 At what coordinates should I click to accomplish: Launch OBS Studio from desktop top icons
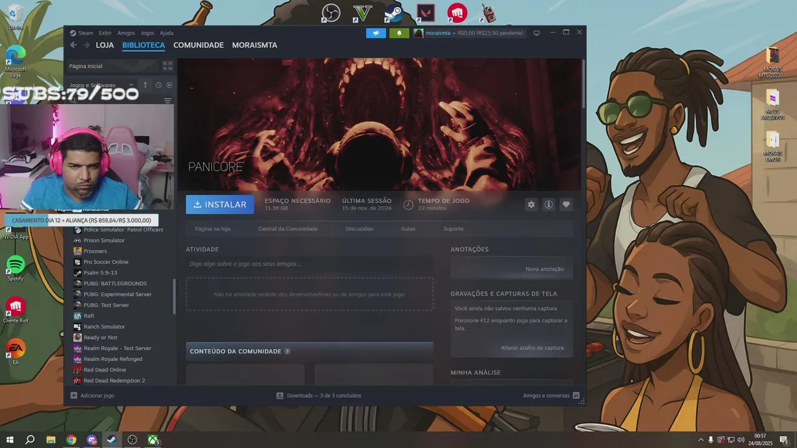coord(331,12)
